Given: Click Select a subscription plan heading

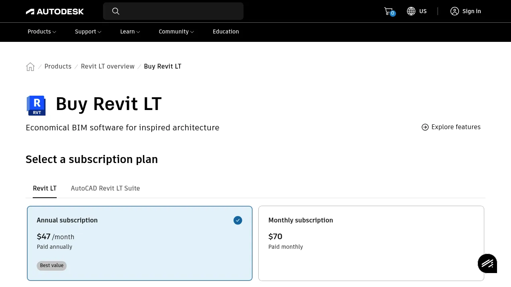Looking at the screenshot, I should tap(92, 159).
